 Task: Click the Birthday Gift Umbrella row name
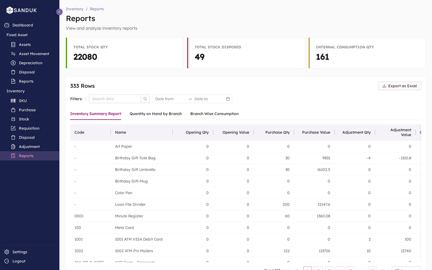(135, 170)
